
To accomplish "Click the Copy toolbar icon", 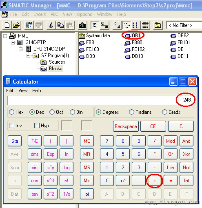I will click(60, 25).
